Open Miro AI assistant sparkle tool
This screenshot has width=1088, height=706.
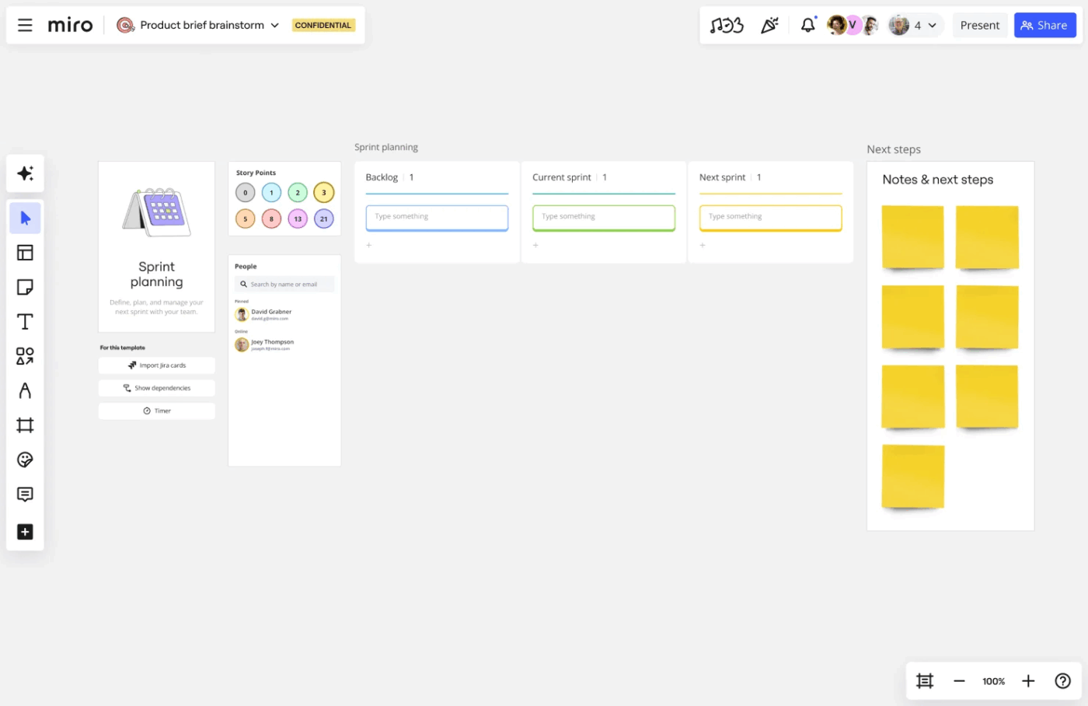[x=25, y=173]
